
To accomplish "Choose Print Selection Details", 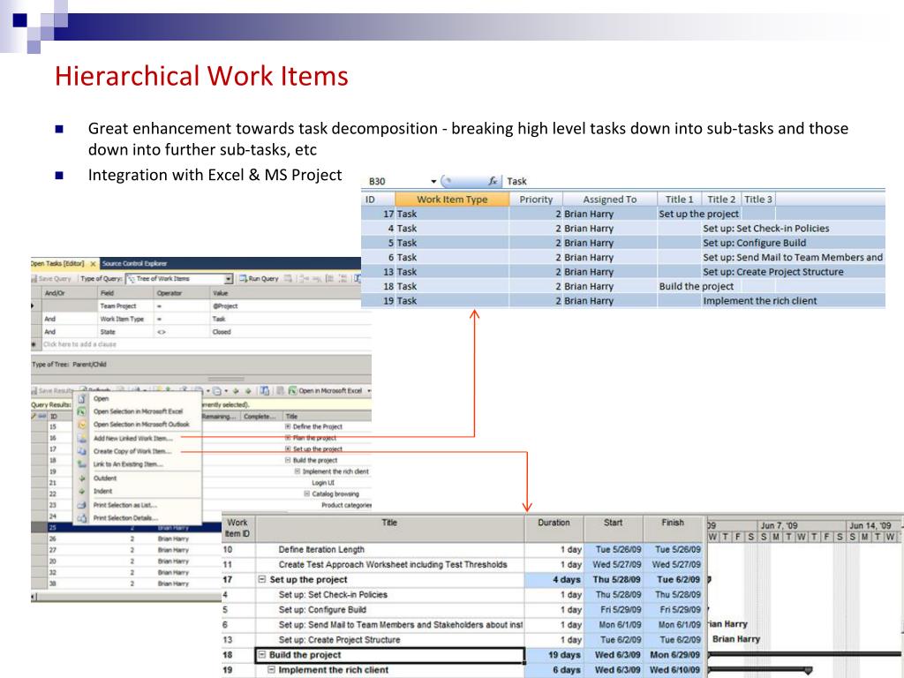I will (137, 517).
